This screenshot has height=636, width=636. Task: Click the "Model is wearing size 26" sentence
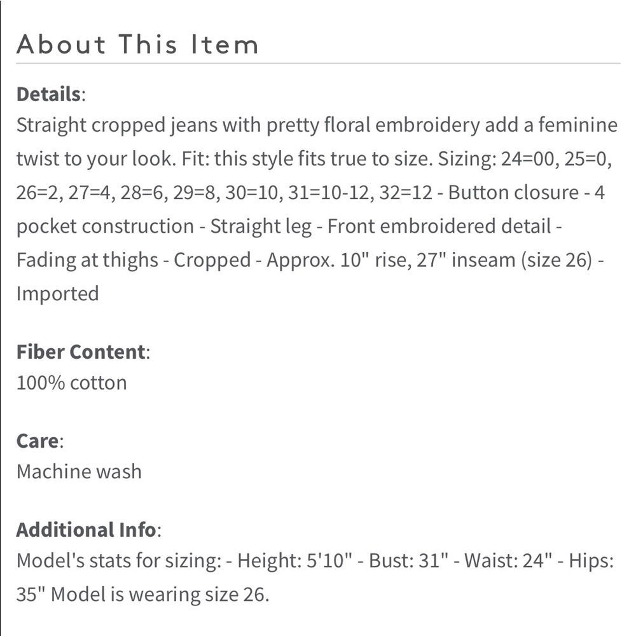160,595
